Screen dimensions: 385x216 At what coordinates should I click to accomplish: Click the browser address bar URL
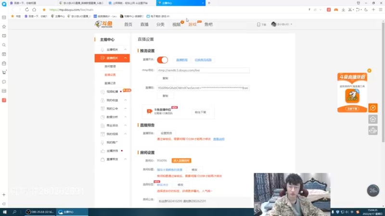coord(71,10)
